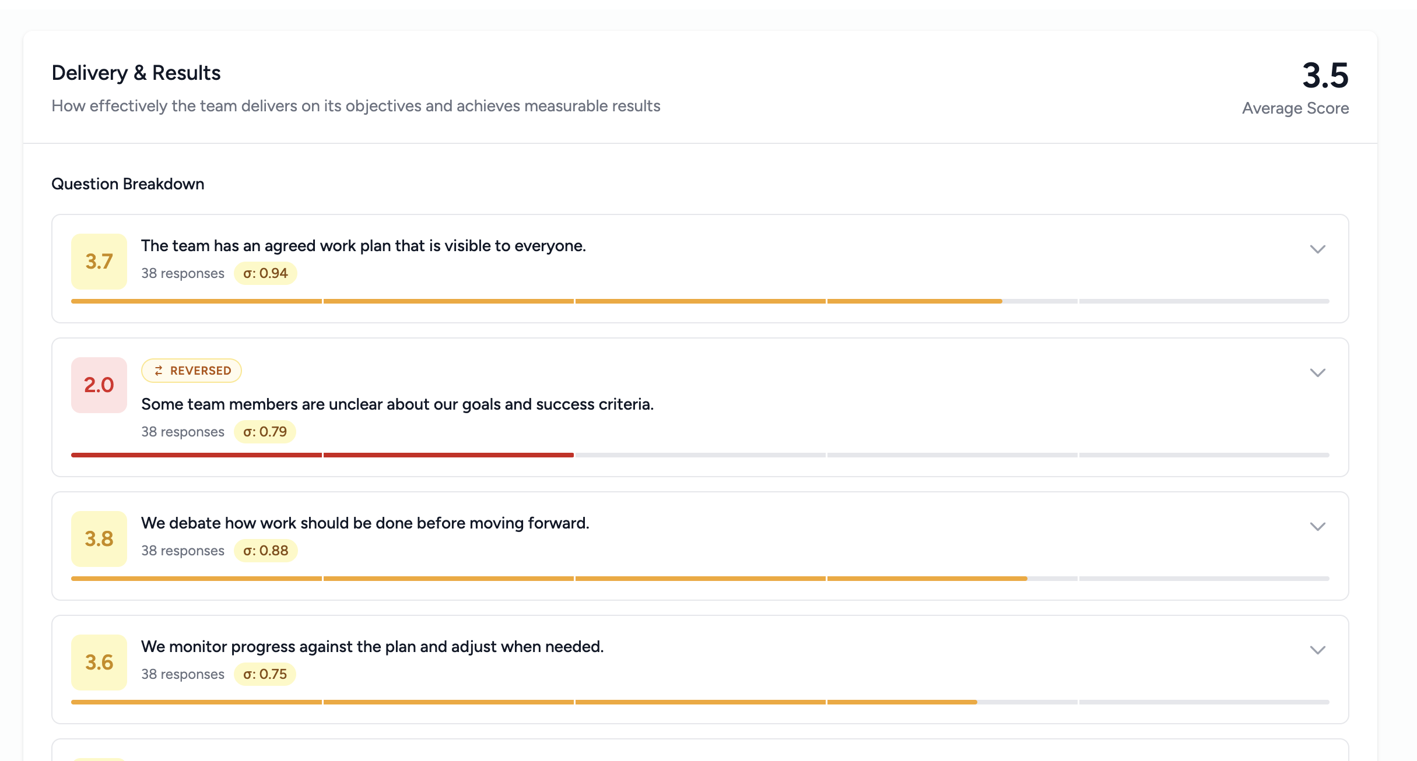Expand the monitor progress question chevron
The image size is (1417, 761).
pos(1317,650)
